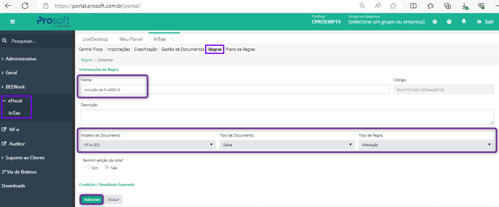Open Gestão de Documentos menu
The height and width of the screenshot is (207, 499).
tap(182, 49)
